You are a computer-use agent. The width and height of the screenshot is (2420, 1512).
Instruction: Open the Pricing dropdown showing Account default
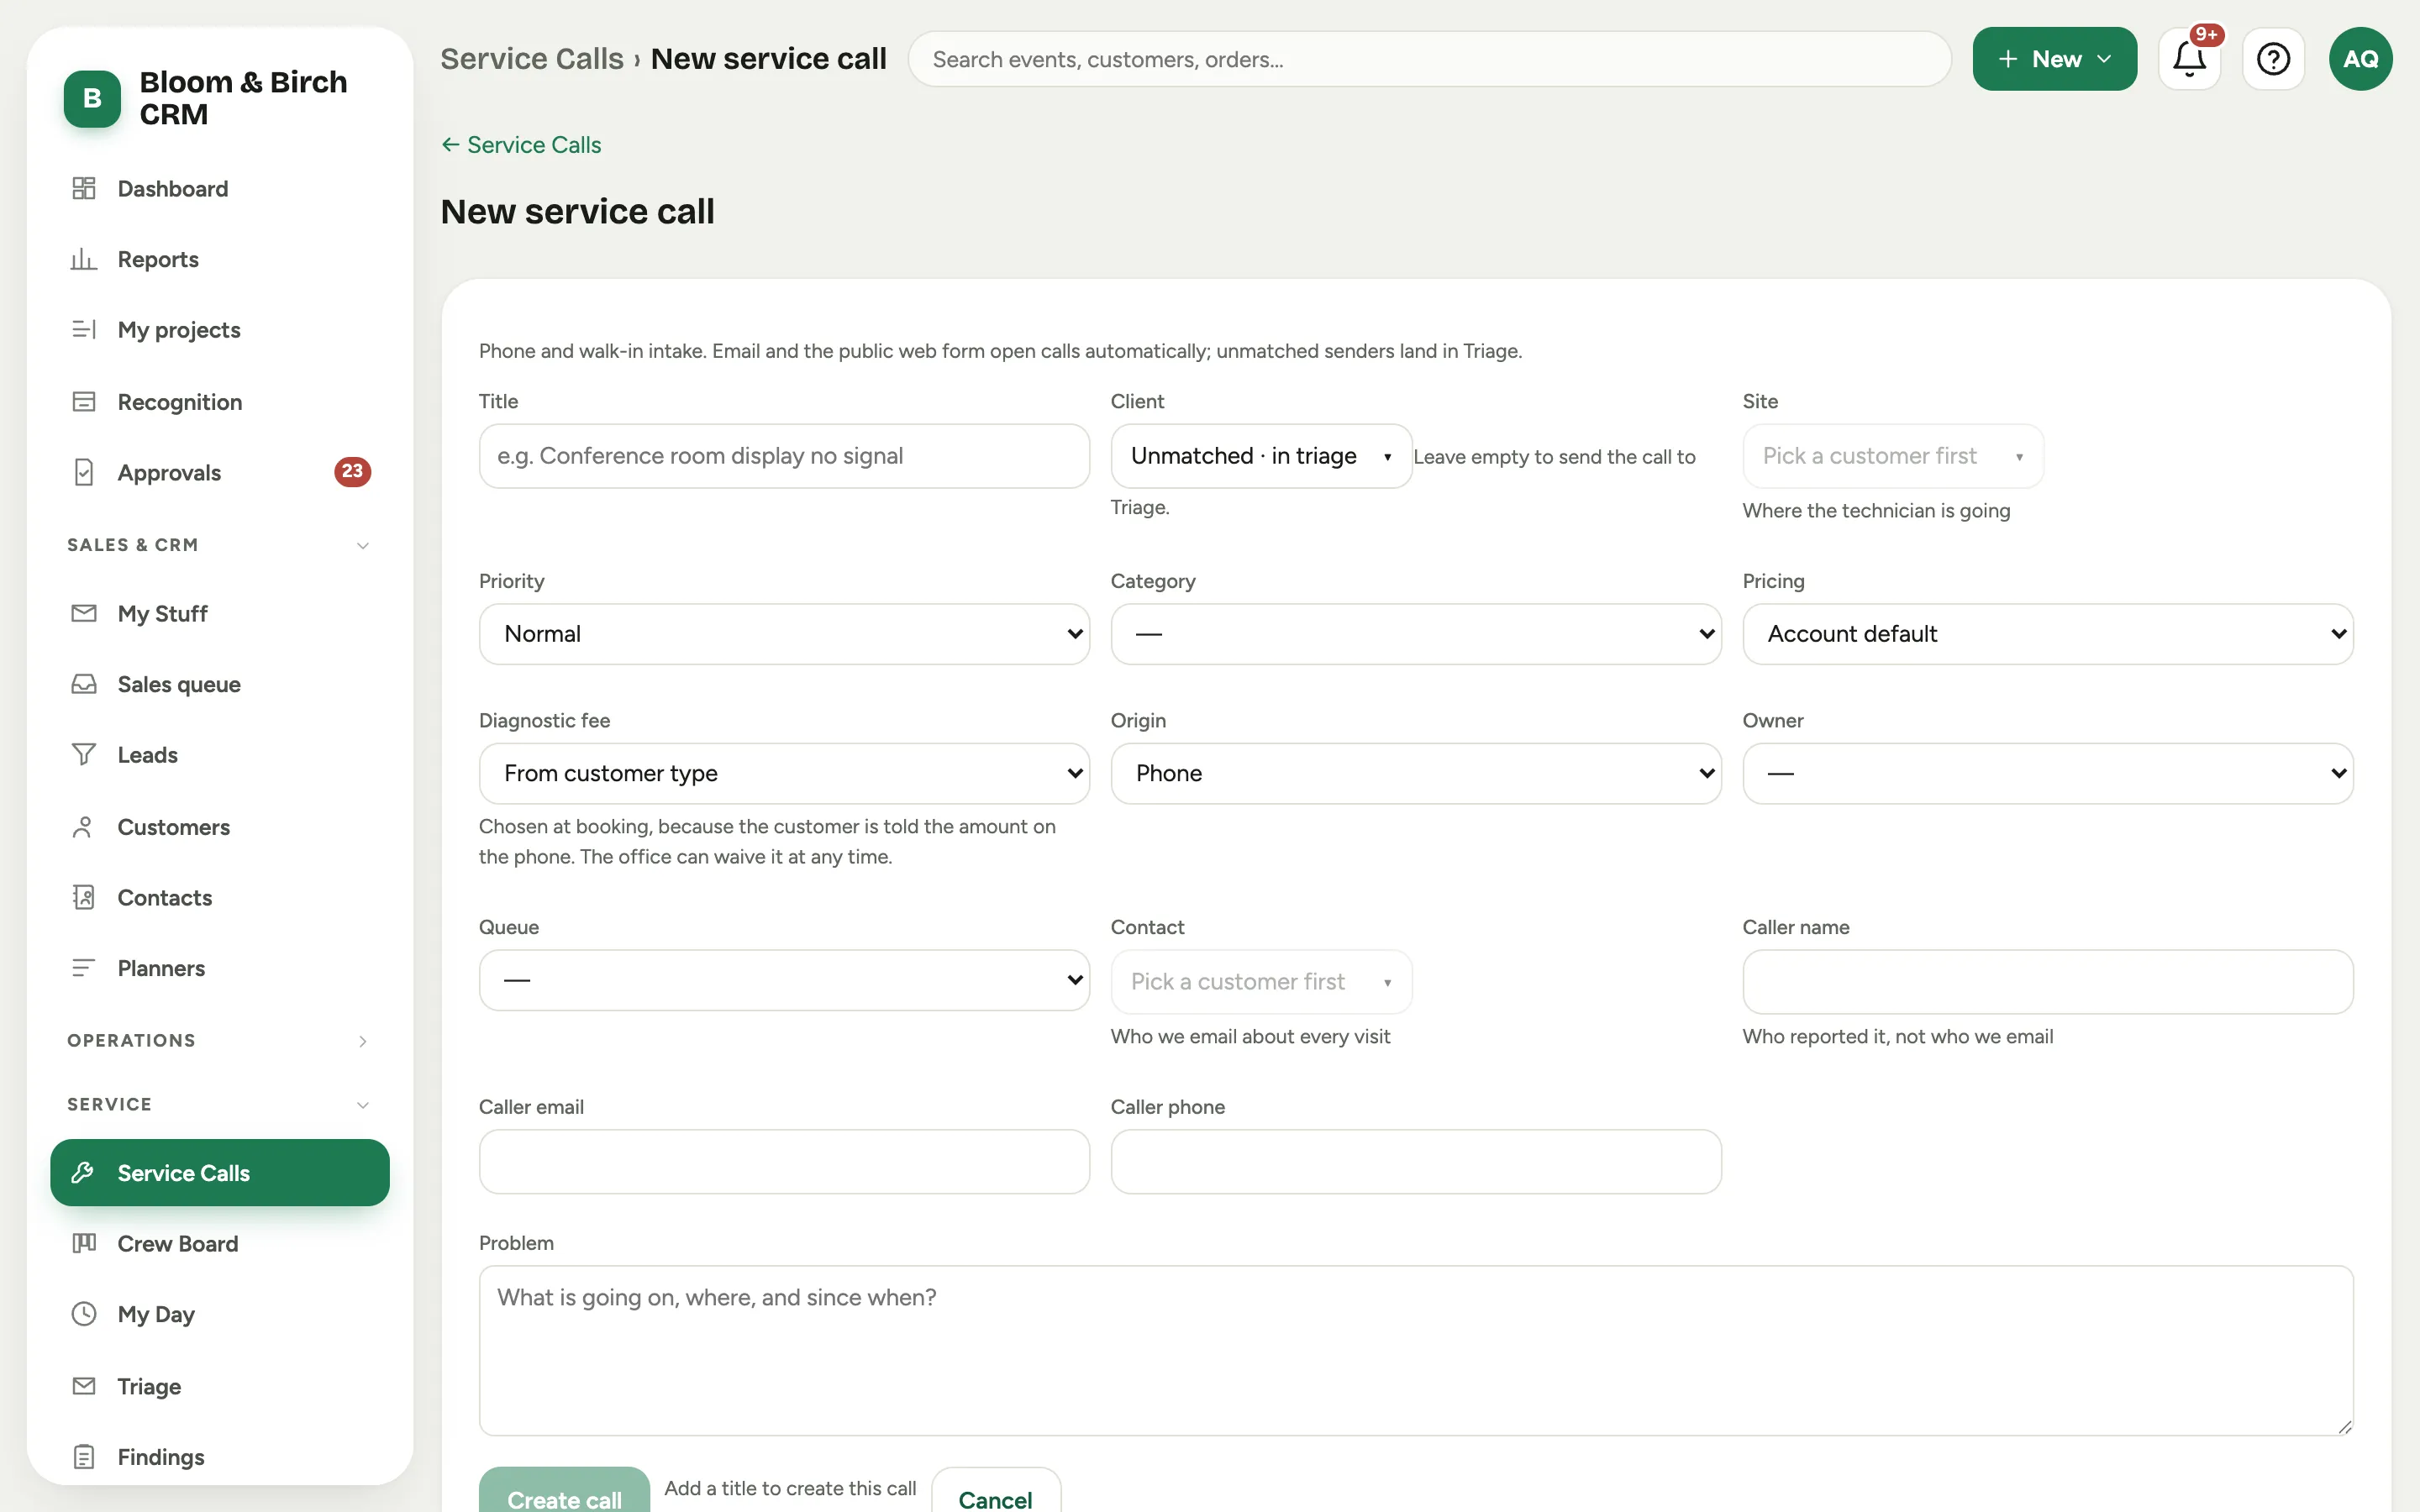pos(2048,634)
